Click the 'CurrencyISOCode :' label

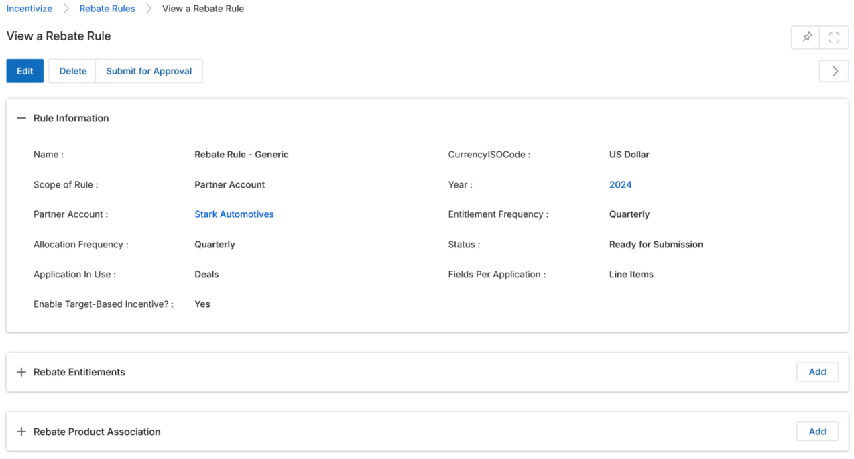coord(489,155)
